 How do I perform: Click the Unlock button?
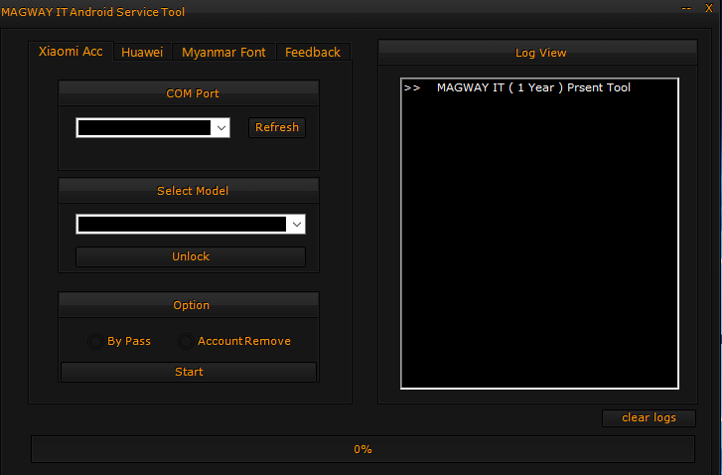pyautogui.click(x=191, y=256)
